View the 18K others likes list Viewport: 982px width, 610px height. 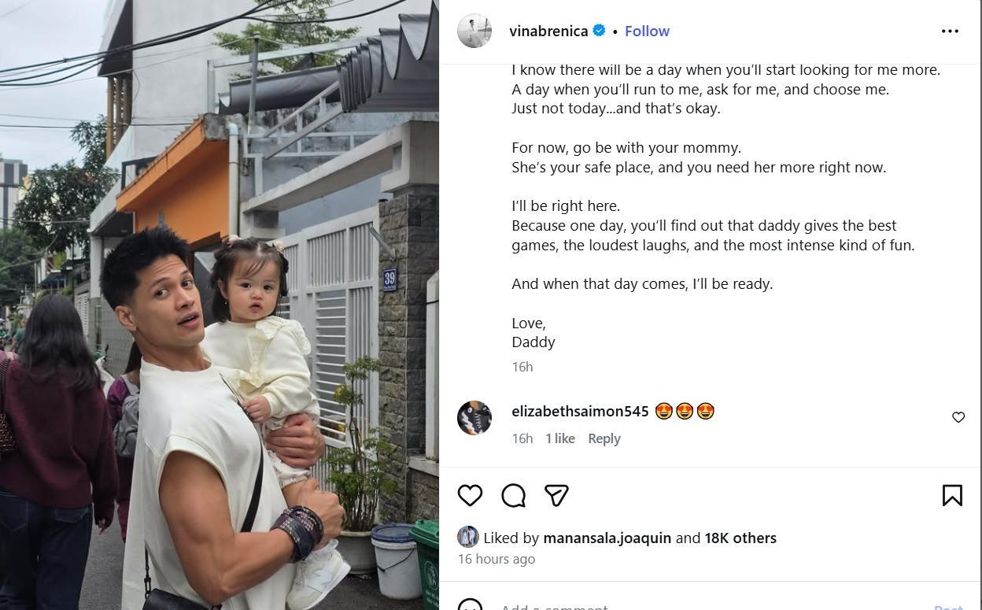(x=740, y=538)
